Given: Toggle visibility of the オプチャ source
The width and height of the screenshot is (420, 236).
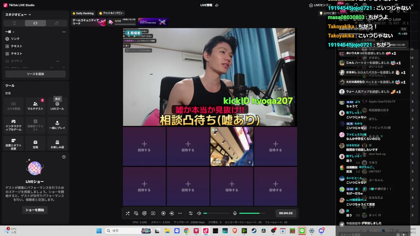Looking at the screenshot, I should (58, 61).
